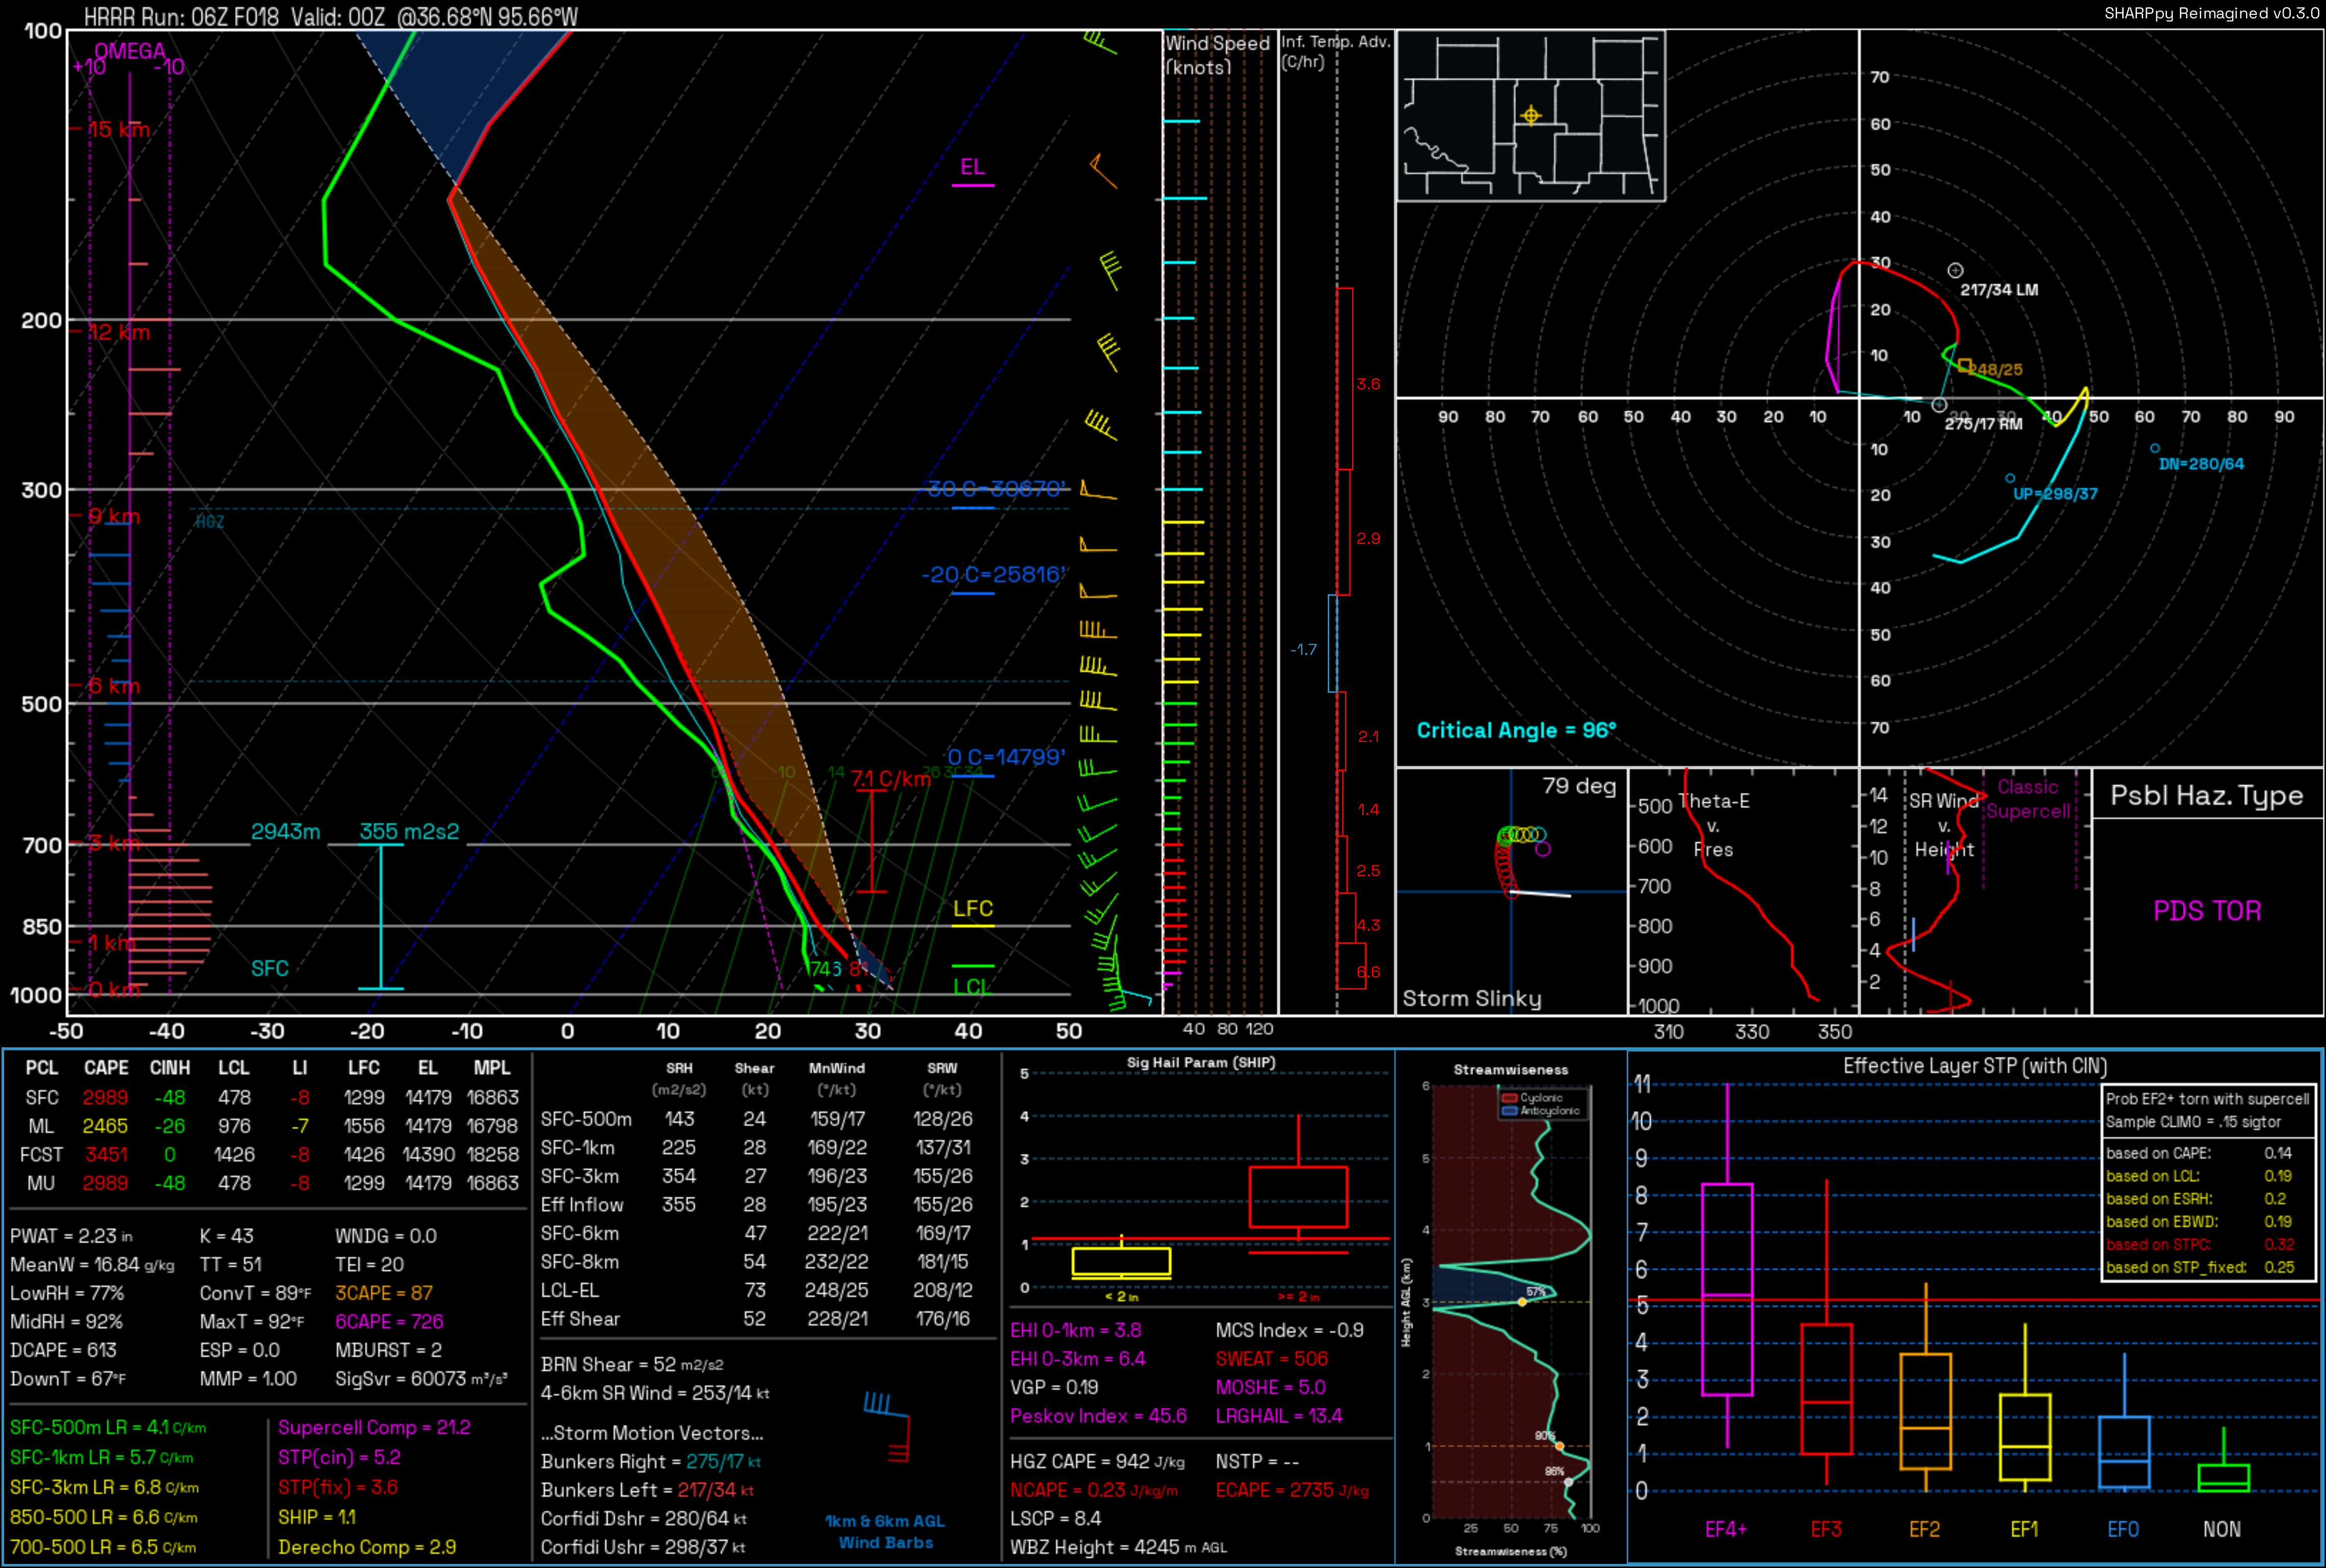Click the "SigSvr = 60073" reading

click(421, 1379)
